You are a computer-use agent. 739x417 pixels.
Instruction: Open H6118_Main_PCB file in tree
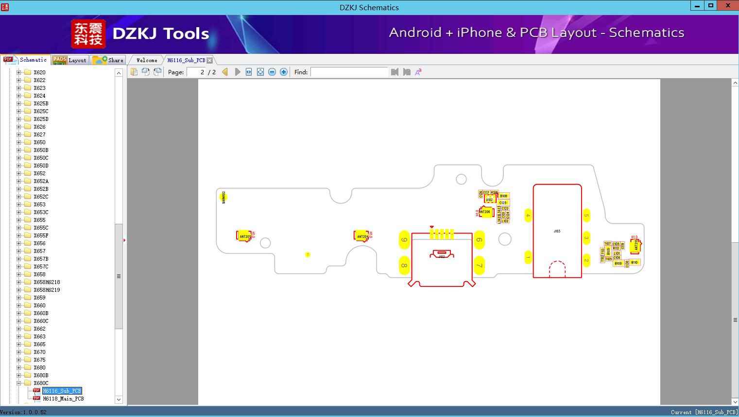point(63,399)
